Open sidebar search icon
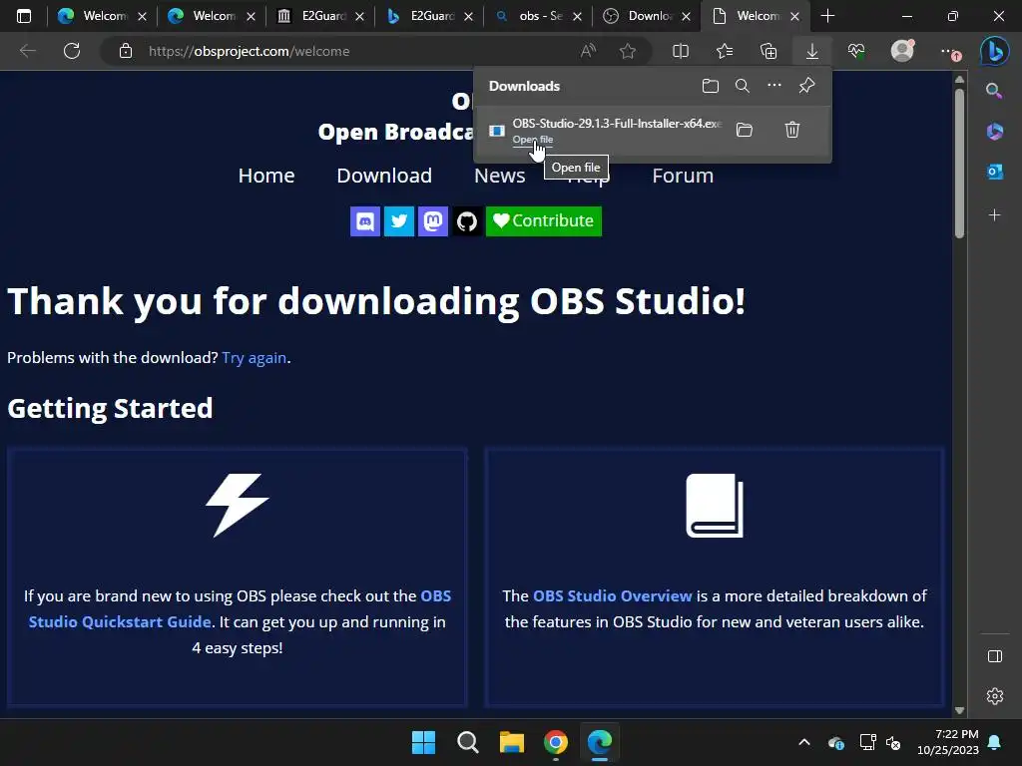The width and height of the screenshot is (1022, 766). pos(994,91)
